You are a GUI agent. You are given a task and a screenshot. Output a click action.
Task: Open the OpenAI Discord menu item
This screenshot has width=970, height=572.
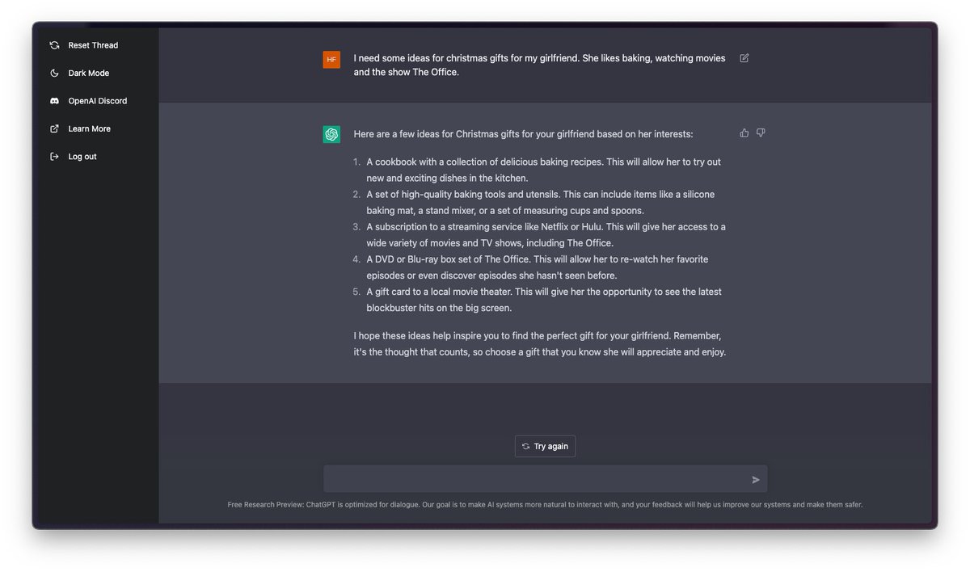(97, 101)
